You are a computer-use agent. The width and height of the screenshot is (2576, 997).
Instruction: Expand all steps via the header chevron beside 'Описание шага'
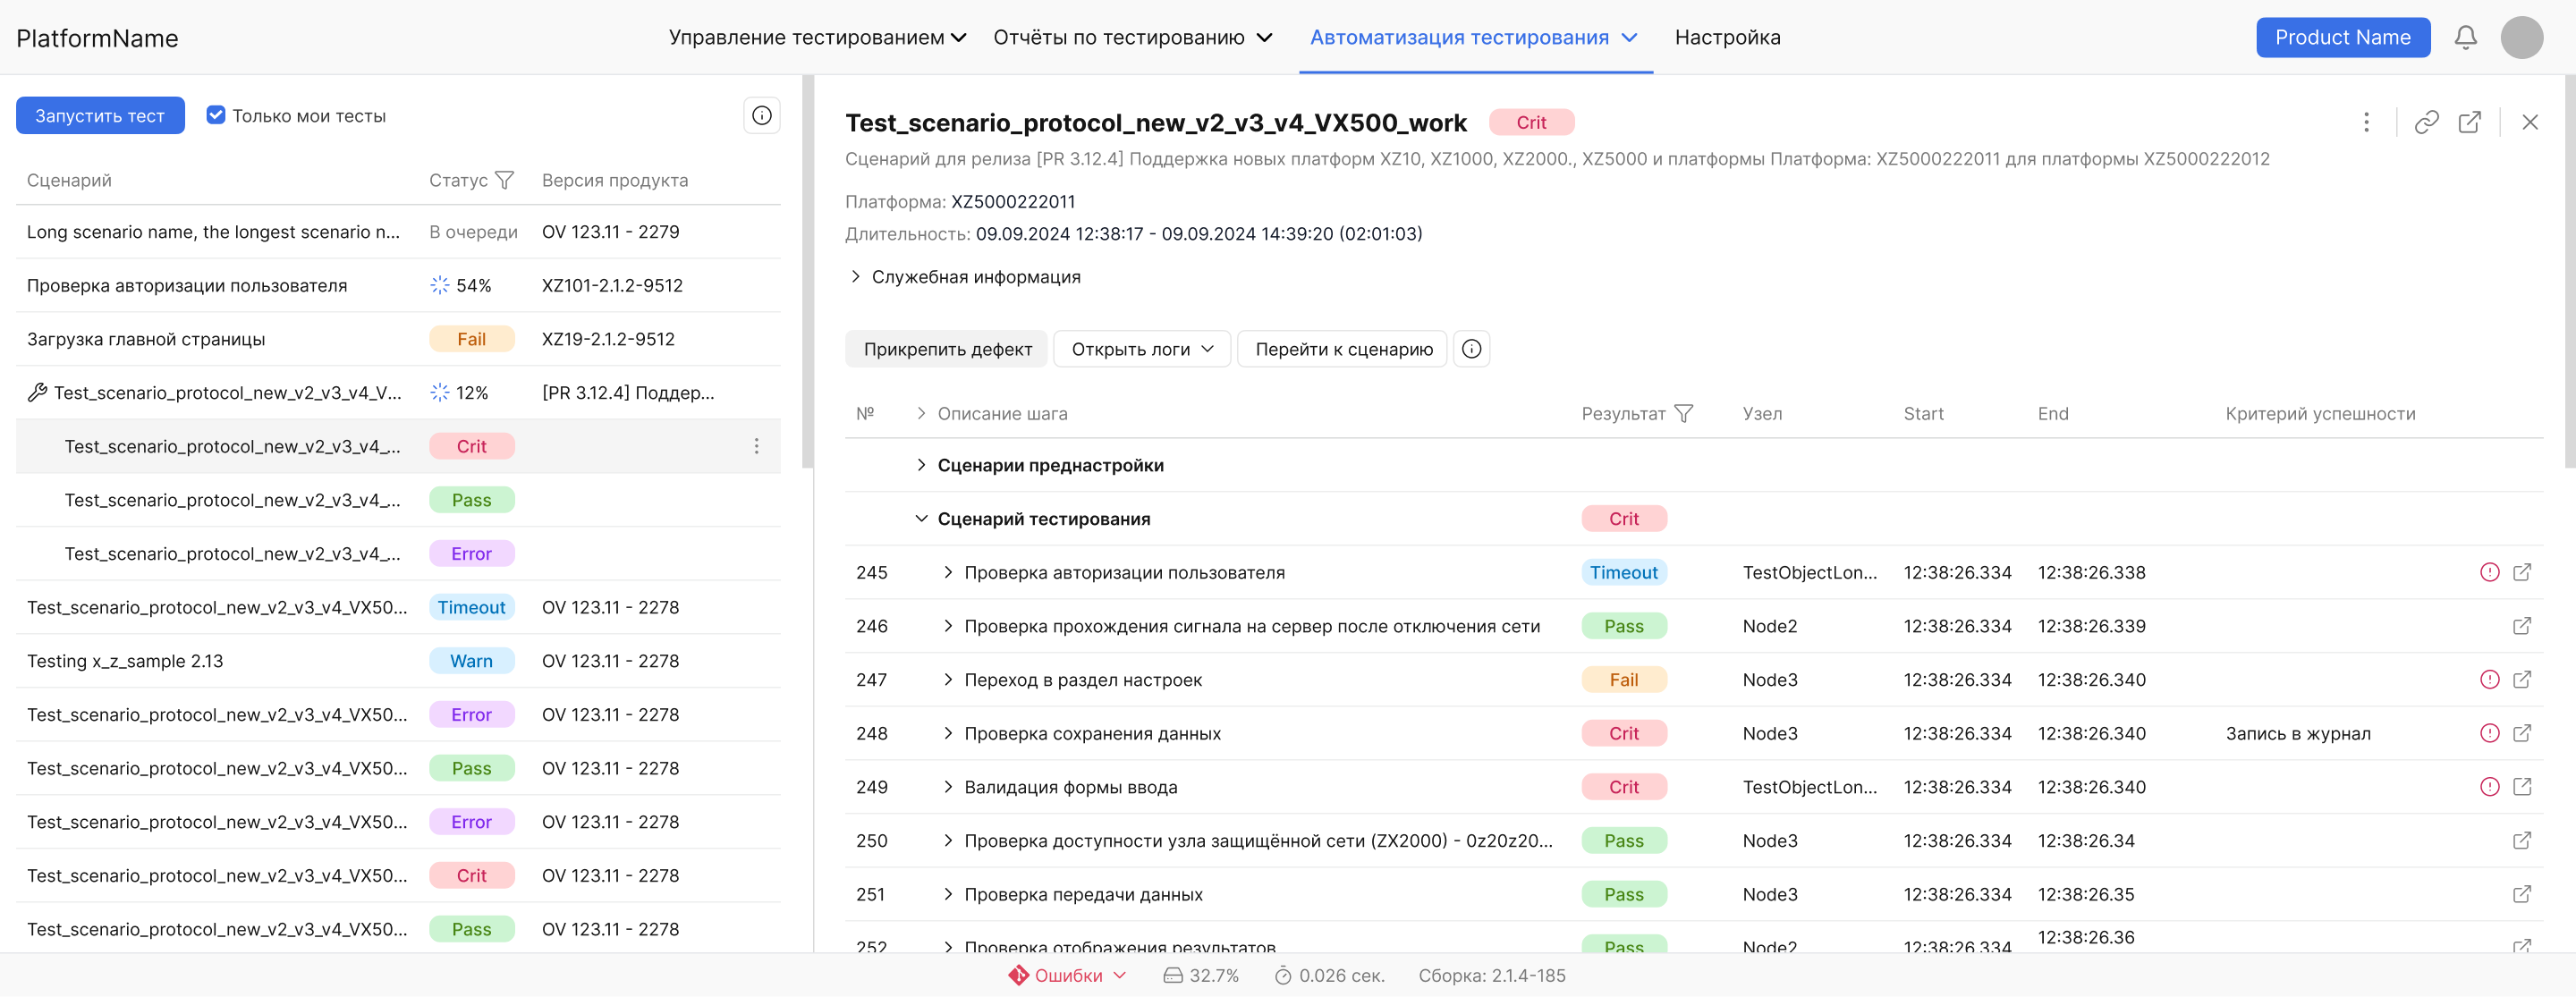pyautogui.click(x=921, y=414)
